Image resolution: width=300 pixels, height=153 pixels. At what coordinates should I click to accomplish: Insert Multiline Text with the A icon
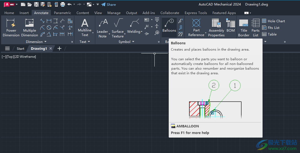pos(84,27)
